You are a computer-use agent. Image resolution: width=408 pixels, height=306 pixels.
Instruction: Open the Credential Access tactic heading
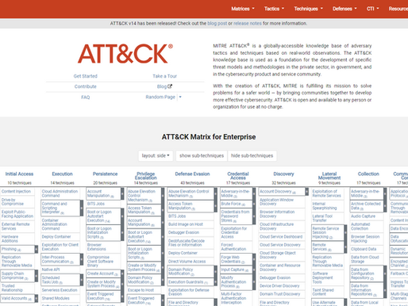click(238, 176)
